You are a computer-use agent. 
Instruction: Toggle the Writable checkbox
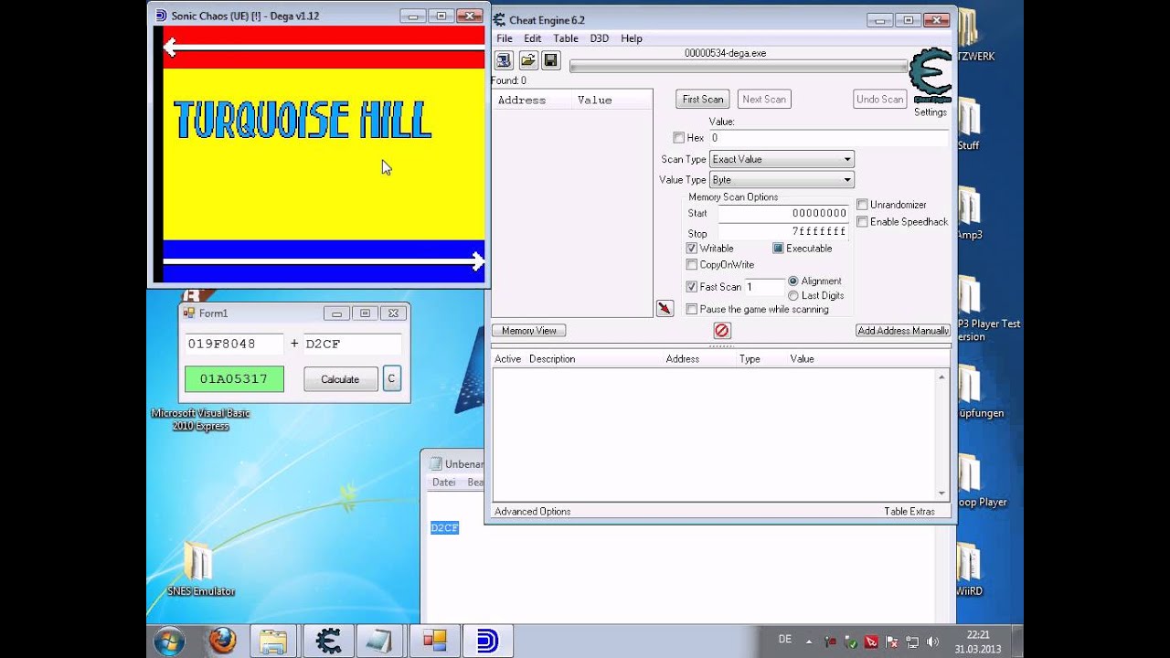click(x=691, y=249)
